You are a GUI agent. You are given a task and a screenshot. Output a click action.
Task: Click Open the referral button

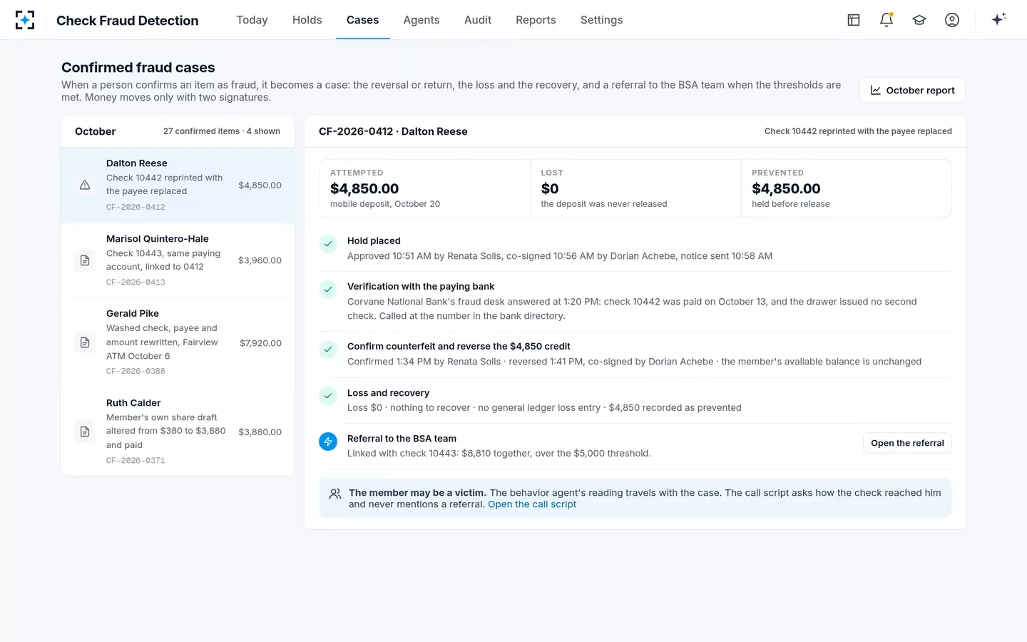(907, 443)
